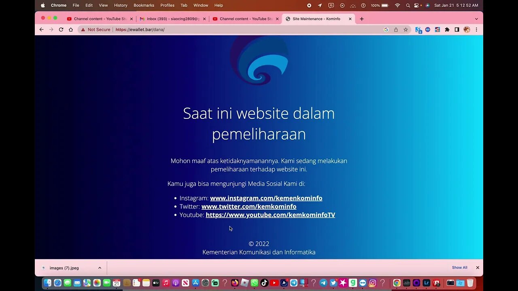Close the Site Maintenance - Kominfo tab
Viewport: 518px width, 291px height.
350,19
